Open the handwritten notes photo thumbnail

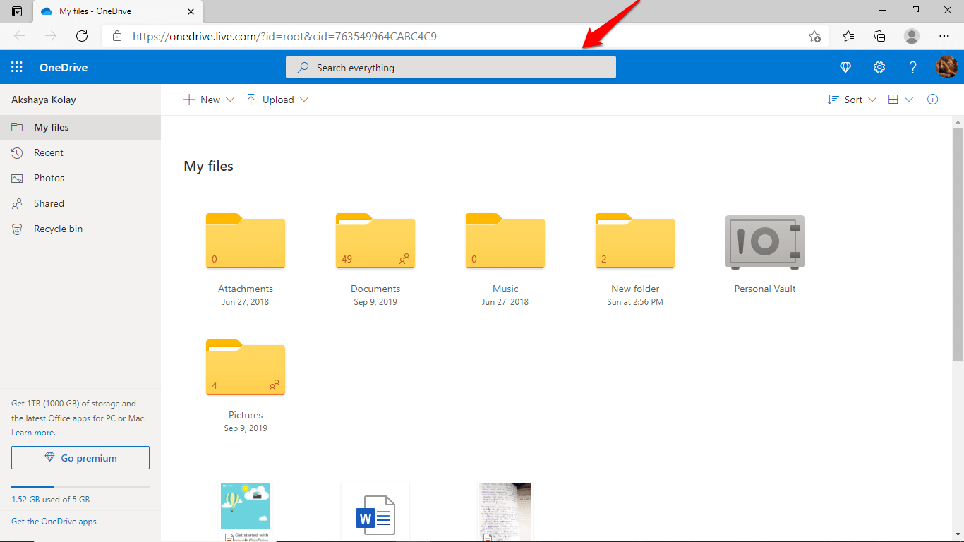pos(505,512)
